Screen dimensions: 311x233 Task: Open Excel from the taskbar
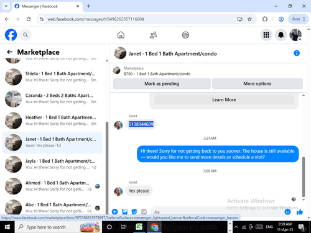139,227
